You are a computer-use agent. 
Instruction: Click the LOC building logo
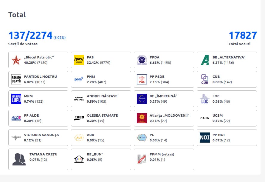205,99
